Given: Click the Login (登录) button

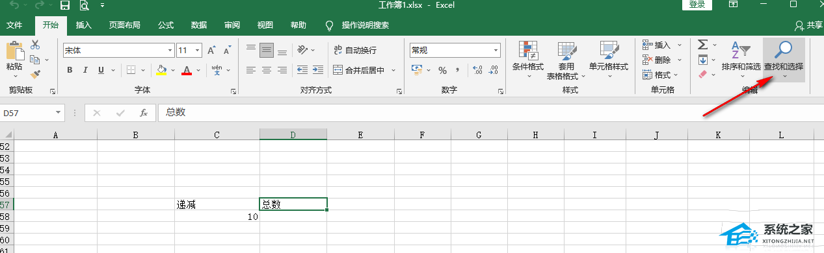Looking at the screenshot, I should [697, 5].
